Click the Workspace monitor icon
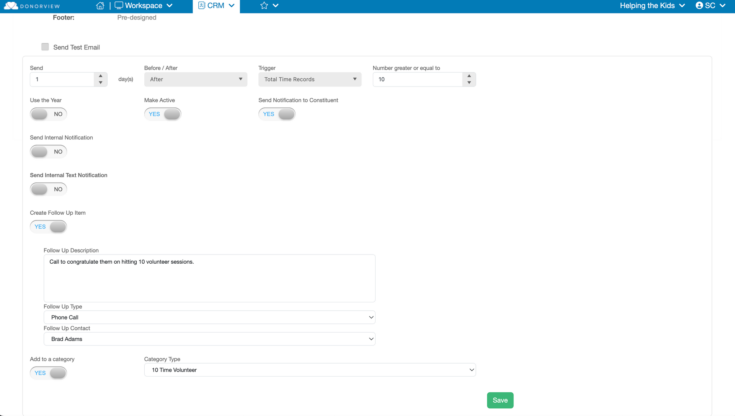Viewport: 735px width, 416px height. pyautogui.click(x=119, y=6)
